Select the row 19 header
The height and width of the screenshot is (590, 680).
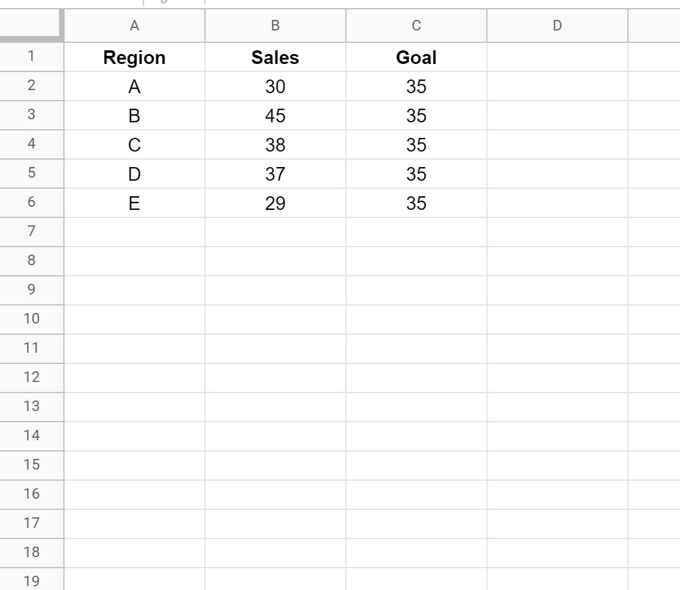tap(31, 581)
